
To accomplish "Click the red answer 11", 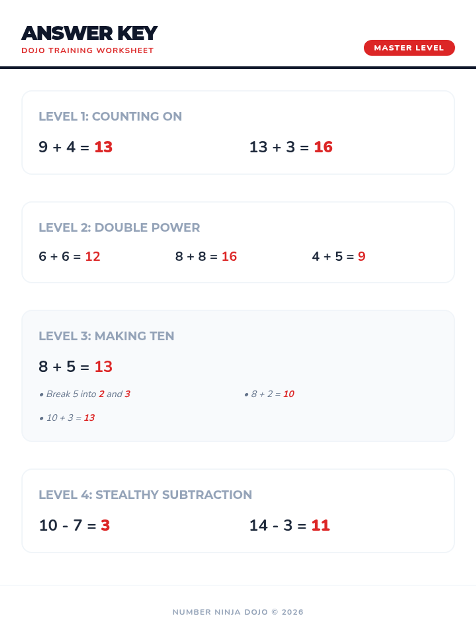I will 321,525.
